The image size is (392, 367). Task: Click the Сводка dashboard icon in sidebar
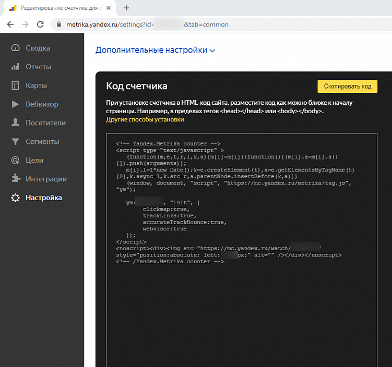15,47
